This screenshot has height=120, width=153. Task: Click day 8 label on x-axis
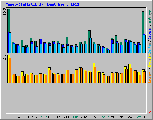click(41, 117)
